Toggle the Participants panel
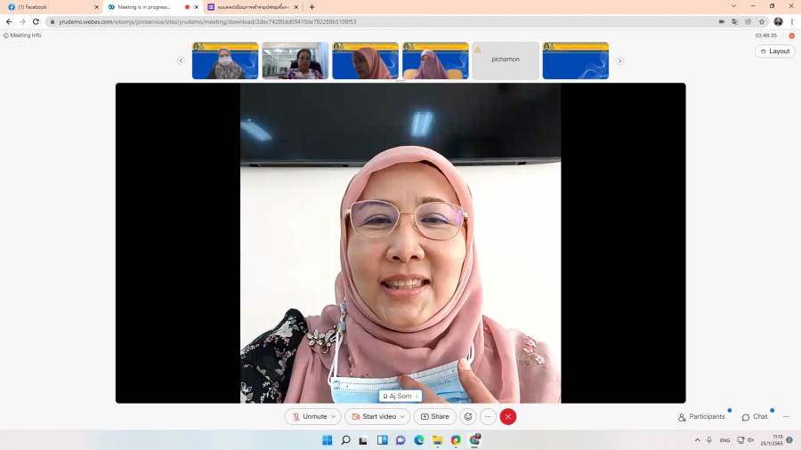Screen dimensions: 801x450 tap(701, 416)
